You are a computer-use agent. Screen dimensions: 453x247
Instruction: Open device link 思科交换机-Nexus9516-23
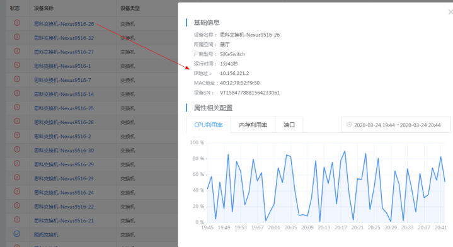[x=64, y=178]
